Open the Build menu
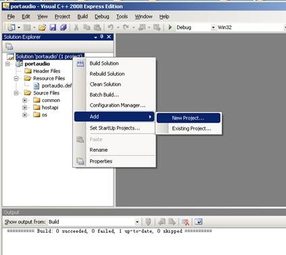The height and width of the screenshot is (255, 286). (x=82, y=16)
